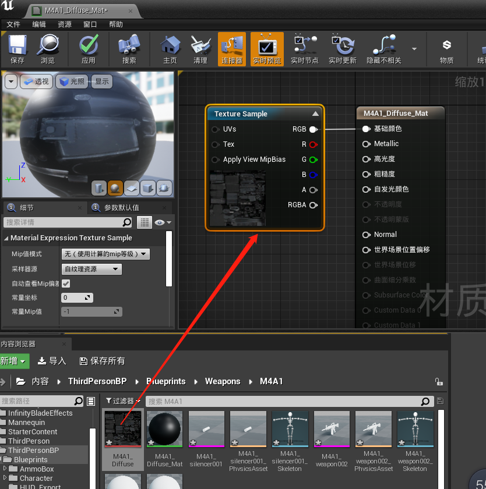Toggle the 自动查看Mip偏差 checkbox
Screen dimensions: 486x489
point(66,284)
